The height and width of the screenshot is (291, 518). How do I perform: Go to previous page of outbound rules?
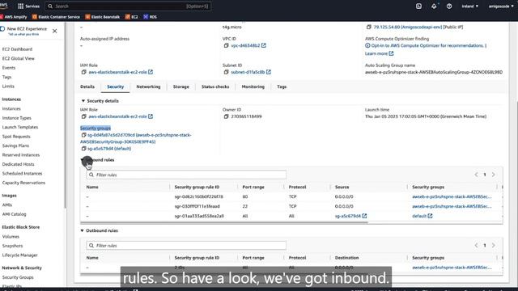point(476,246)
